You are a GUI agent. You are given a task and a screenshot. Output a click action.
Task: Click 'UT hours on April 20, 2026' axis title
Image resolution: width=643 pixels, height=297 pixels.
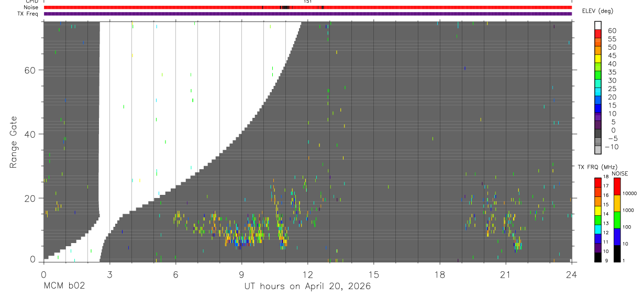[x=307, y=287]
